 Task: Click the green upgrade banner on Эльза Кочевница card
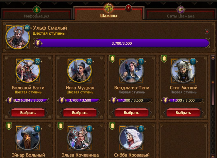[61, 126]
